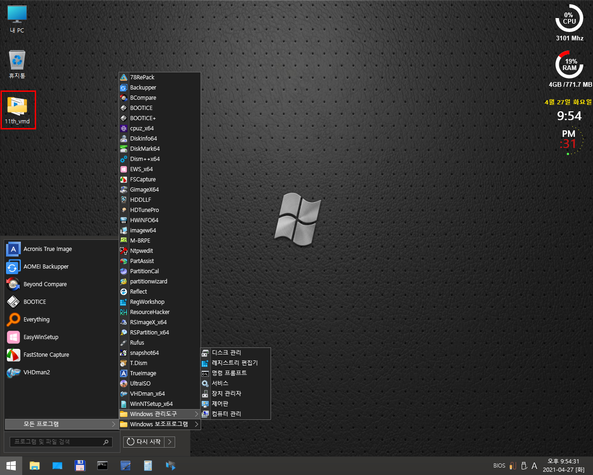Click the taskbar clock showing 9:54:31

[x=563, y=466]
